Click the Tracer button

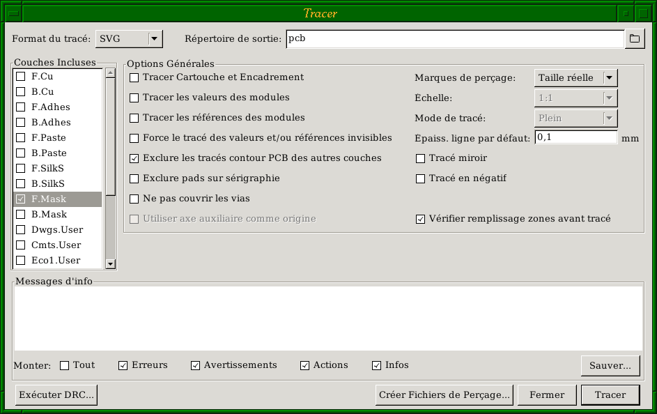click(610, 395)
